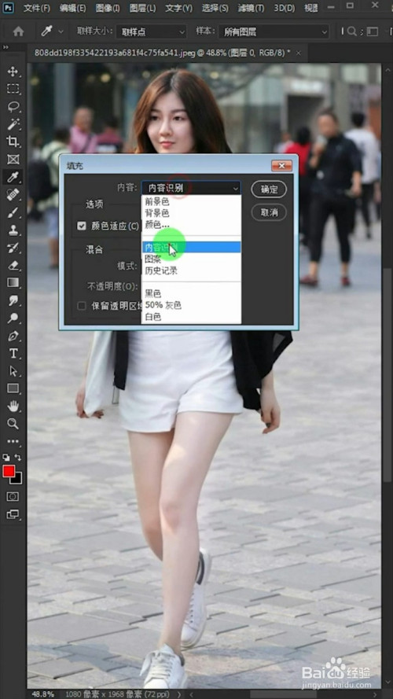
Task: Select the Crop tool
Action: click(13, 142)
